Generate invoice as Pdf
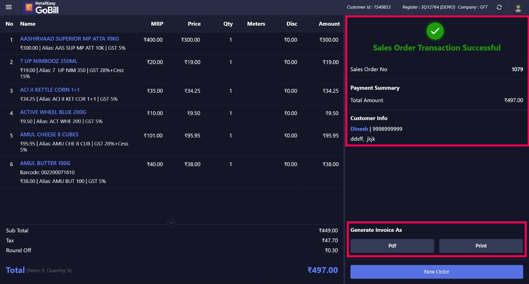The image size is (529, 284). click(x=392, y=246)
